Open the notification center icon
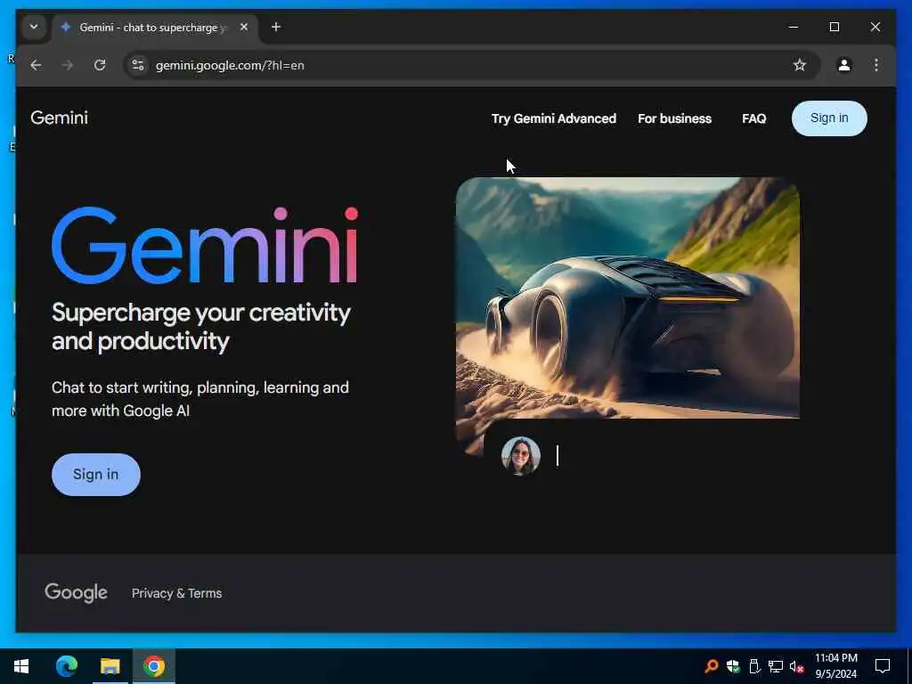The width and height of the screenshot is (912, 684). coord(883,666)
